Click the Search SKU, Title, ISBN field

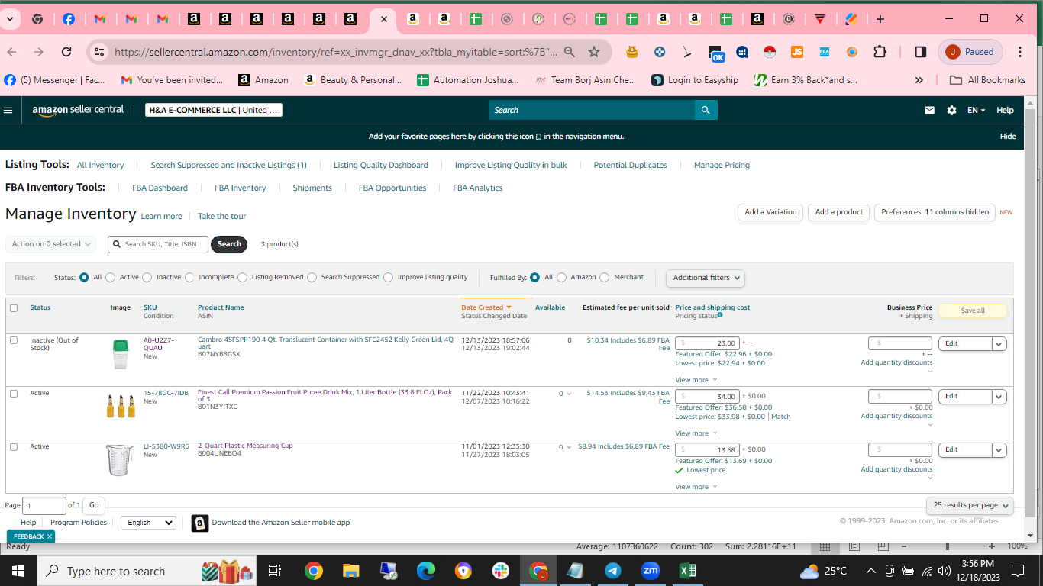[158, 244]
